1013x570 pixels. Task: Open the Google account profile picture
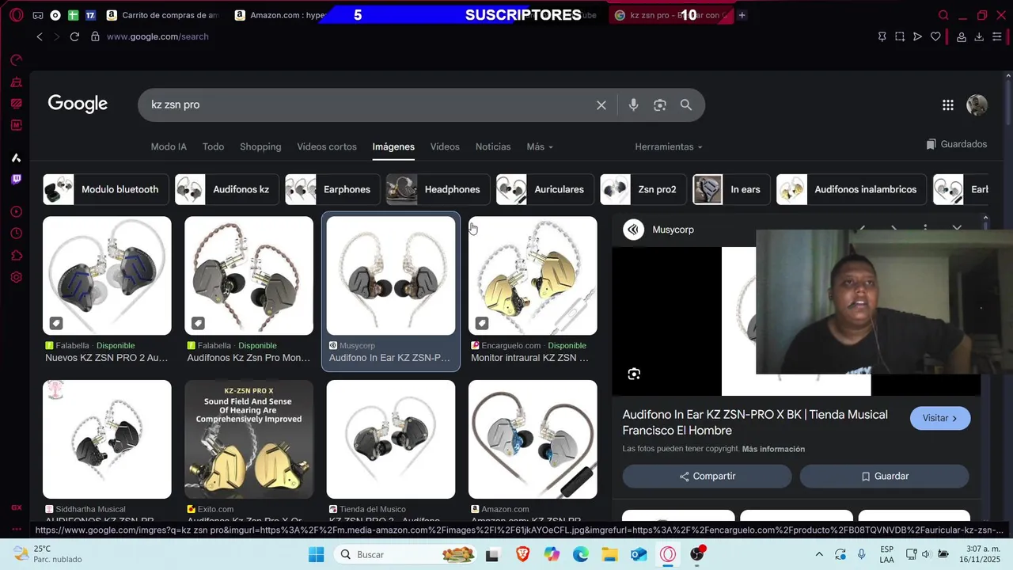977,104
